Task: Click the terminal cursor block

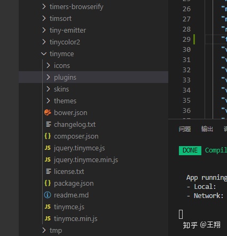Action: pyautogui.click(x=181, y=214)
